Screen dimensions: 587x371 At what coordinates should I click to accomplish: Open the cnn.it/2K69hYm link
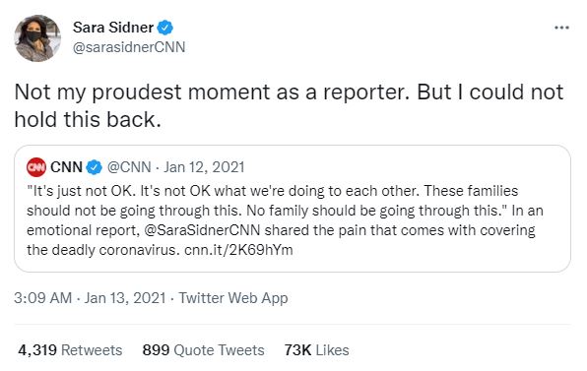pos(238,250)
